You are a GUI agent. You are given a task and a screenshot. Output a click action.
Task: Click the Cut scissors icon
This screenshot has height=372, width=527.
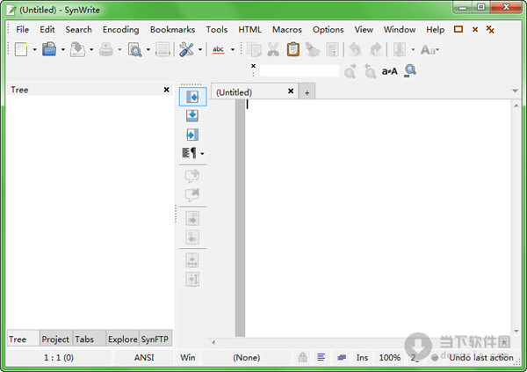(273, 49)
